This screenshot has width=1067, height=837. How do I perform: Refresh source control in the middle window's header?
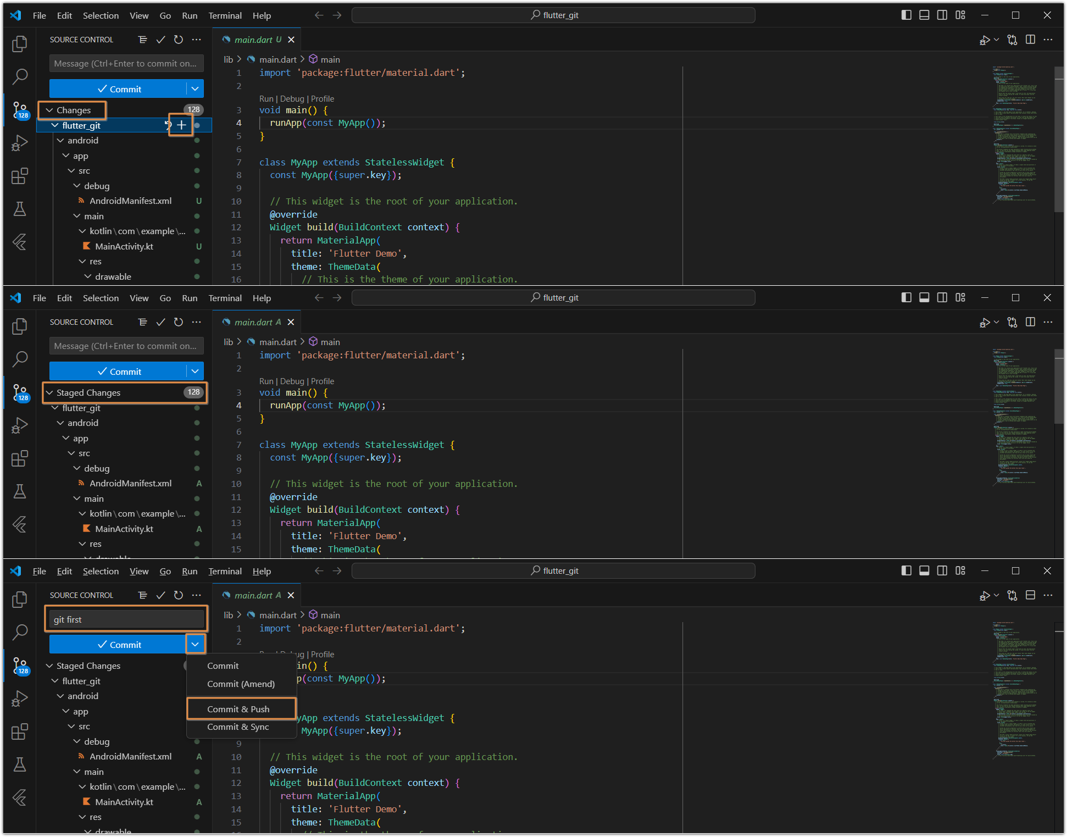179,322
